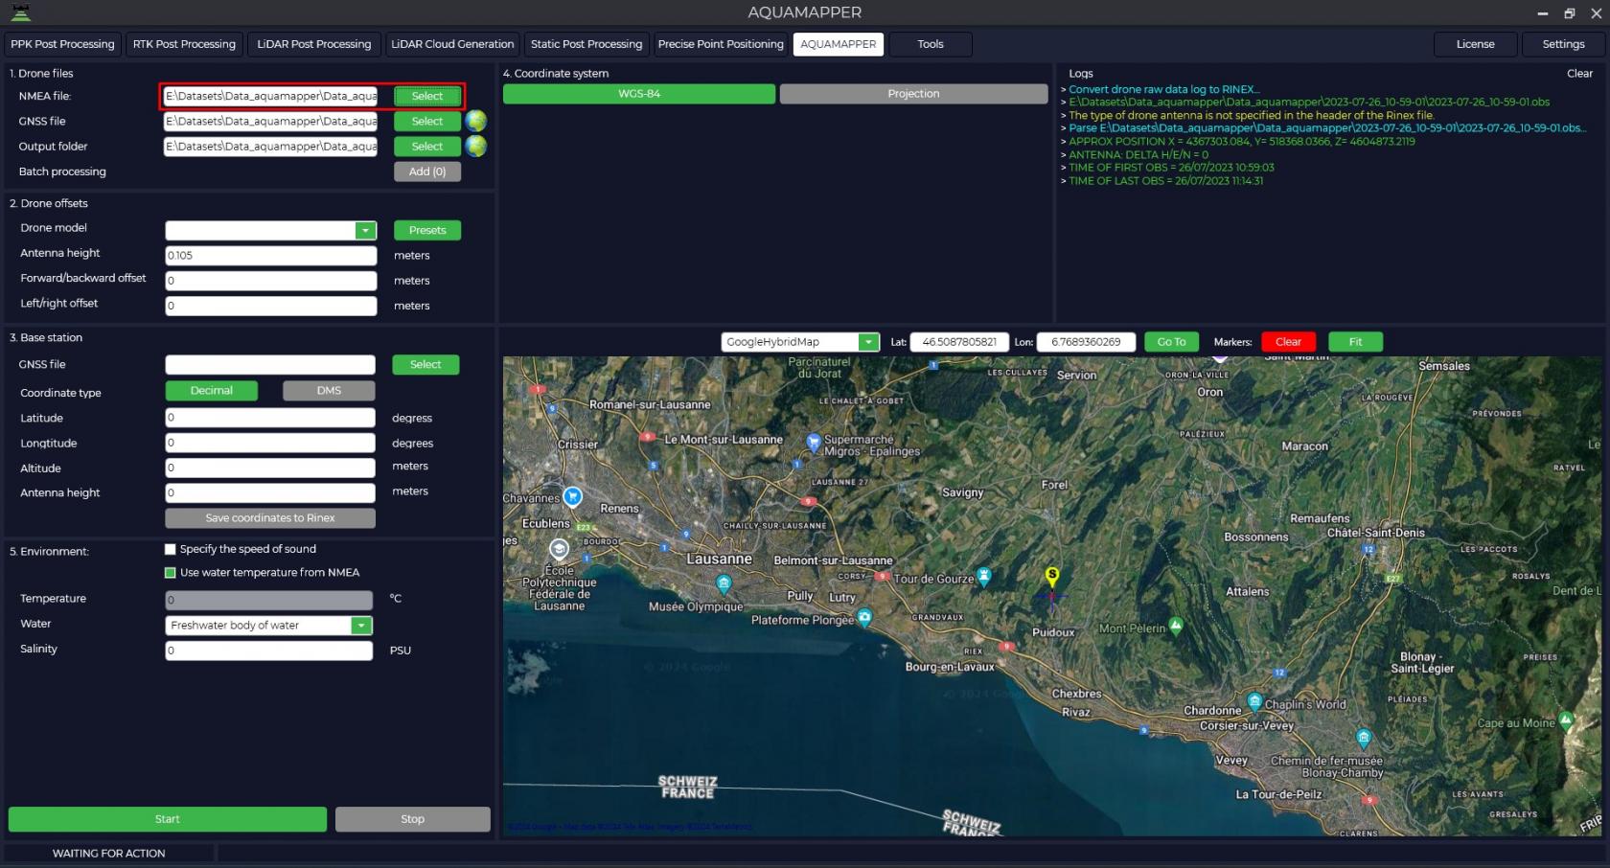Image resolution: width=1610 pixels, height=868 pixels.
Task: Click the Supermarché Migros Epalinges pin
Action: pyautogui.click(x=815, y=442)
